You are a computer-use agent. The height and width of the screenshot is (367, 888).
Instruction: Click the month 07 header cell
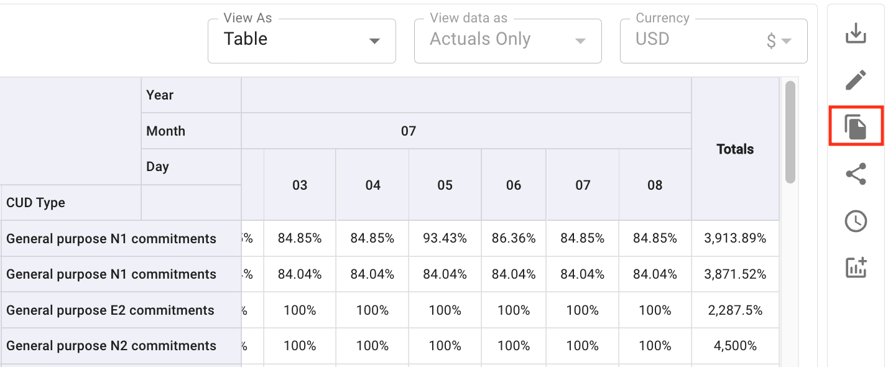(x=408, y=131)
